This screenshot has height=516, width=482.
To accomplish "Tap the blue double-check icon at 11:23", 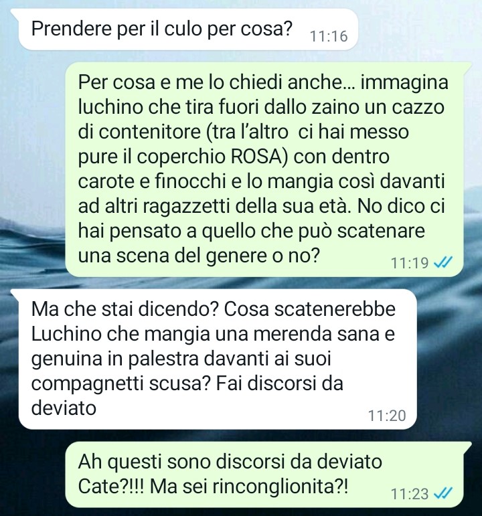I will pos(443,493).
